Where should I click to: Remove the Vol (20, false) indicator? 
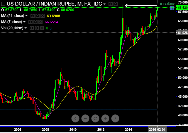[42, 28]
